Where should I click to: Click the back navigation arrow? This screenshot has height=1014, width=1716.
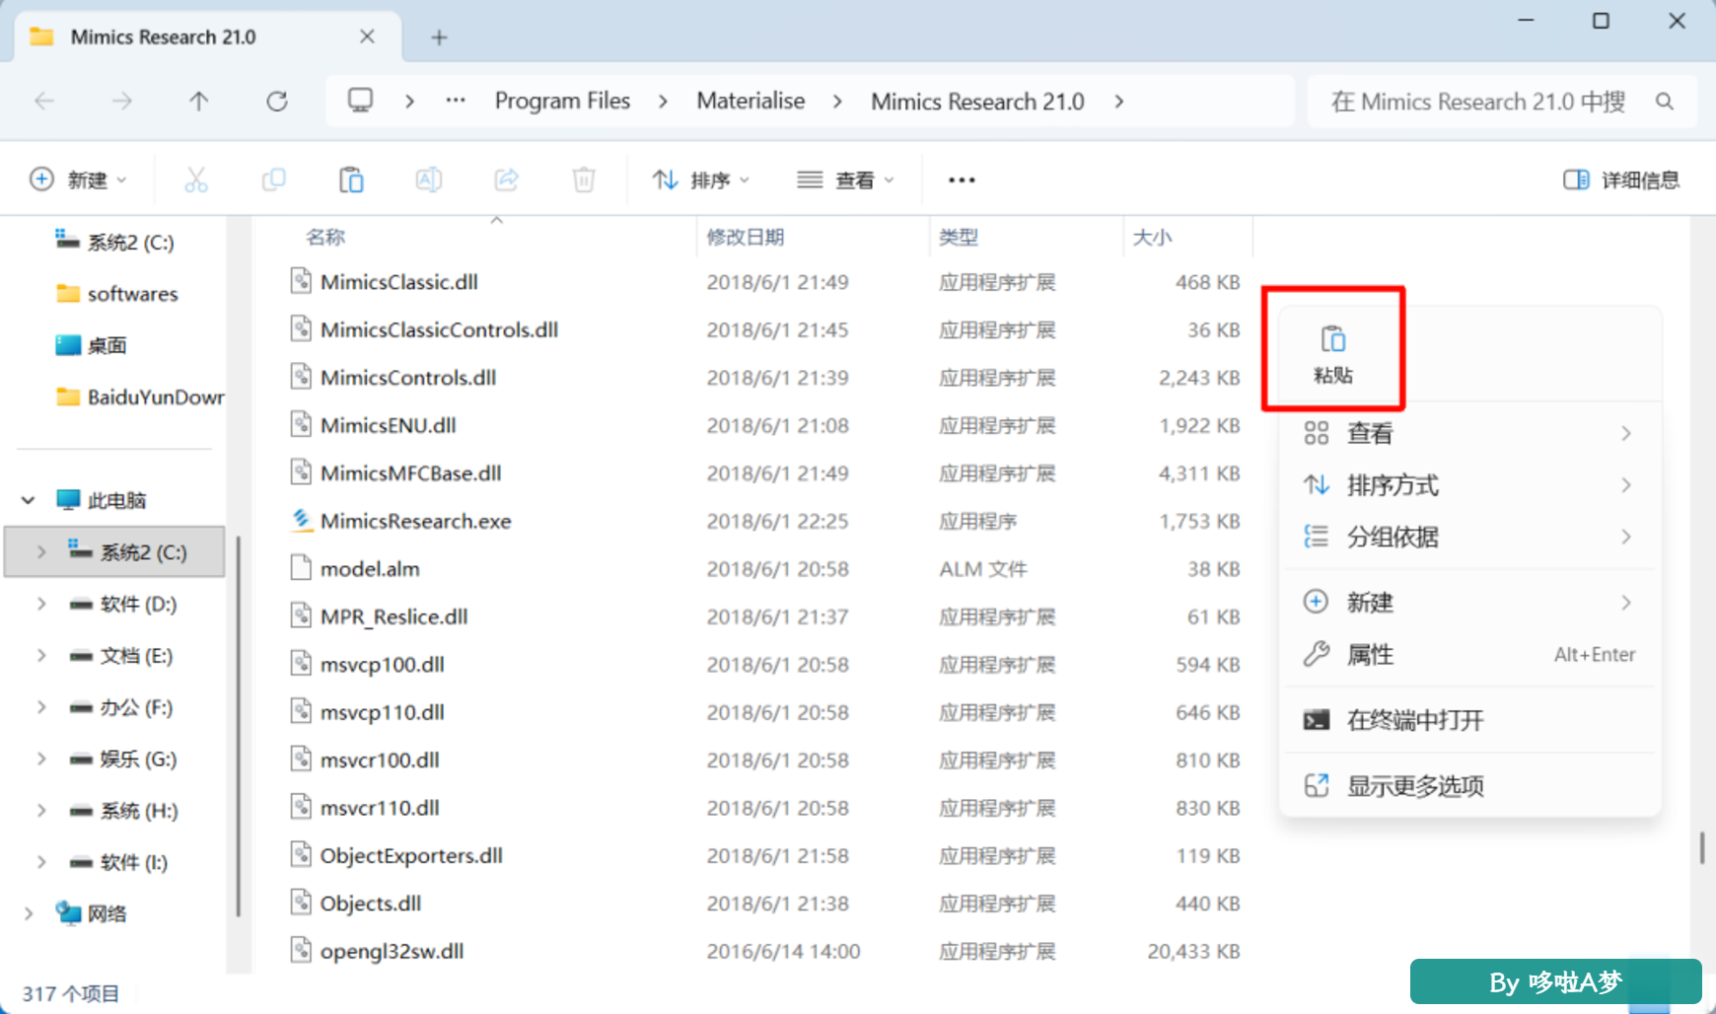pos(44,101)
